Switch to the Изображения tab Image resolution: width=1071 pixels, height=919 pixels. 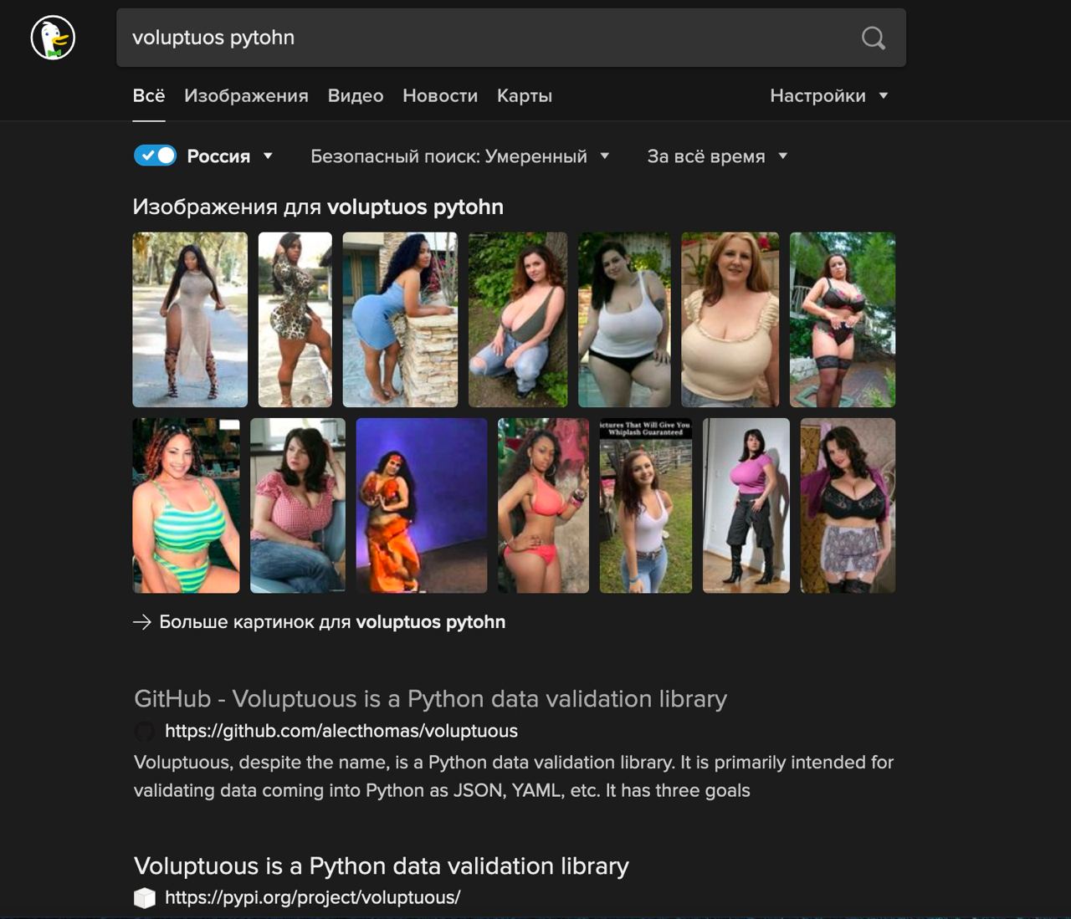pos(246,95)
